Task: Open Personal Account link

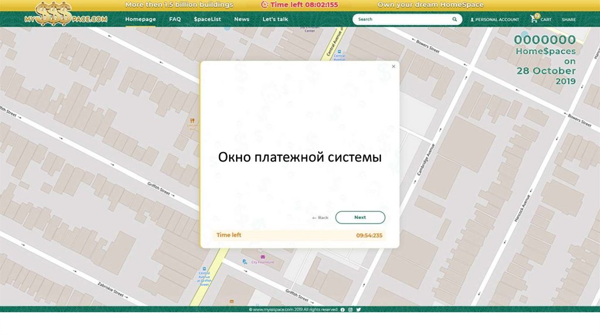Action: (495, 19)
